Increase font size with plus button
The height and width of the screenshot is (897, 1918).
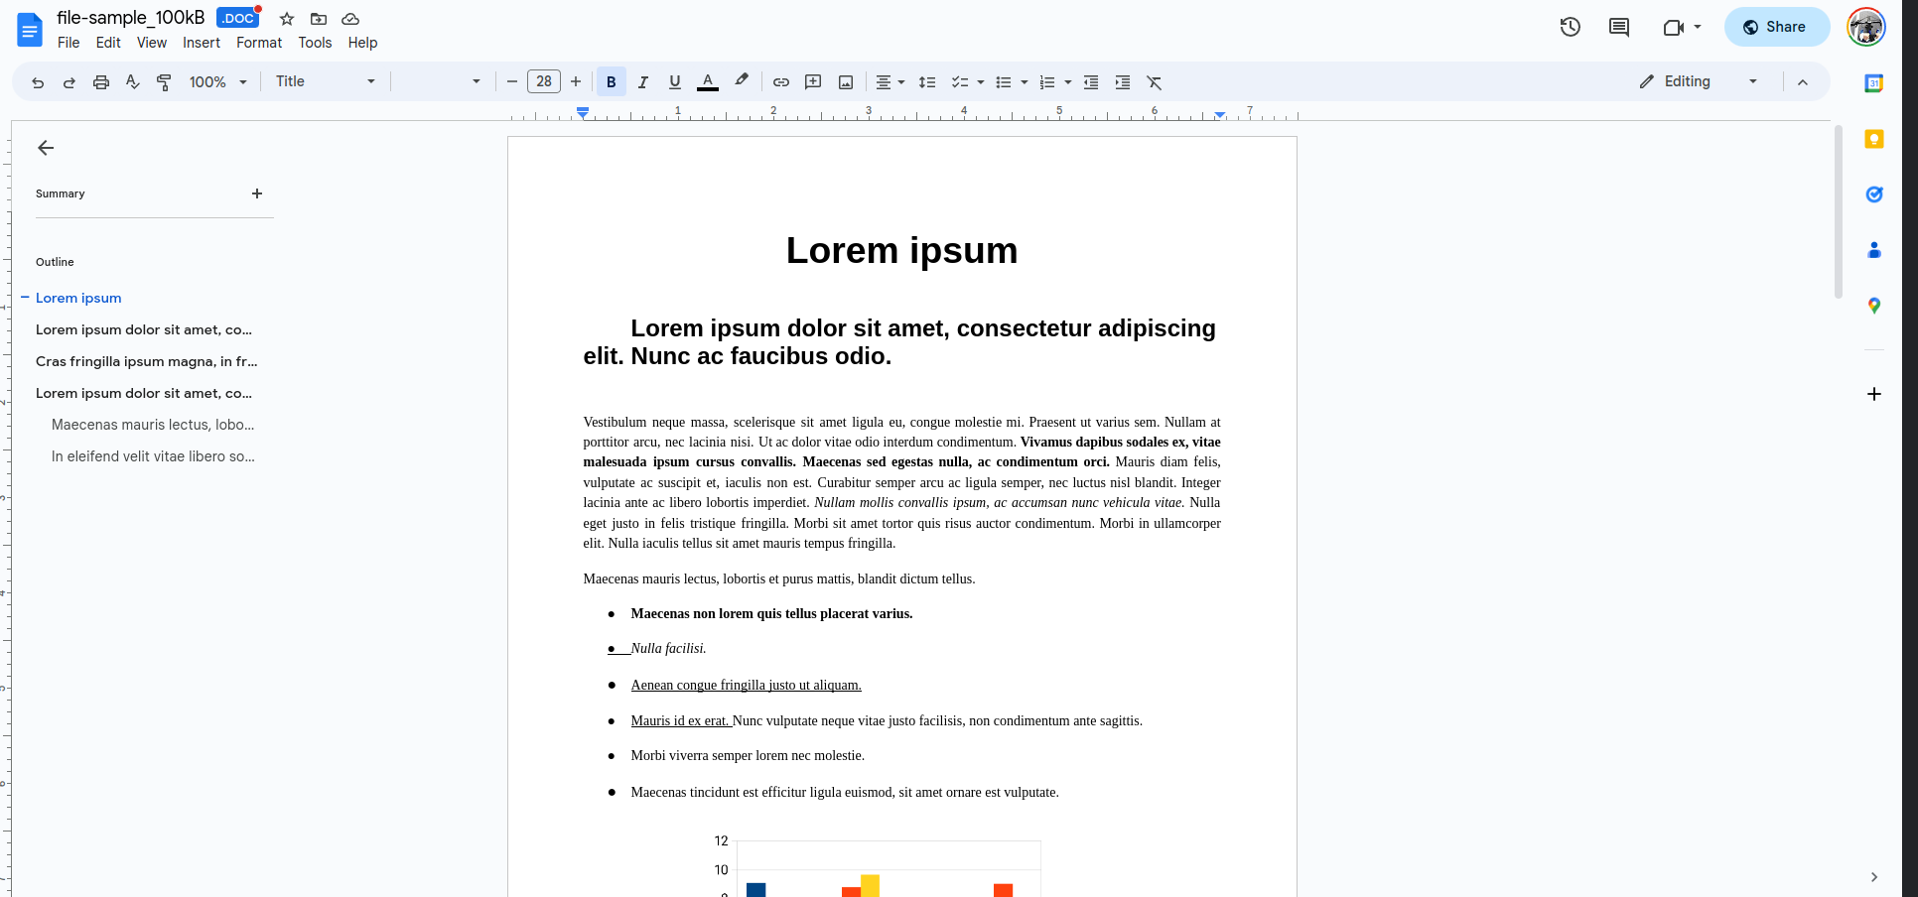(576, 81)
